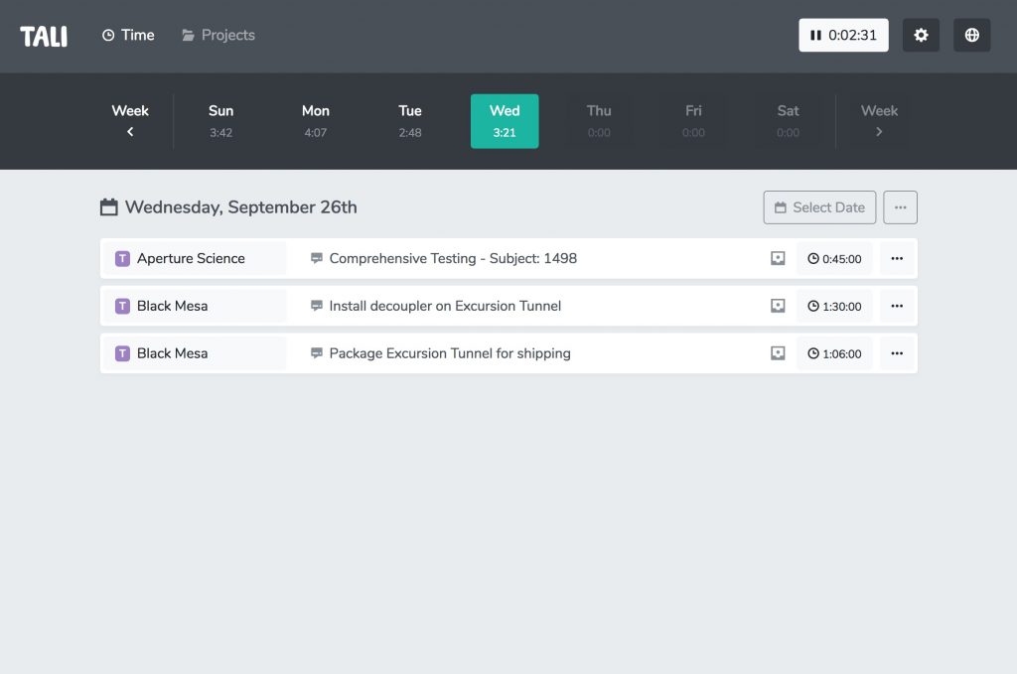Click the project tag icon beside Black Mesa
The width and height of the screenshot is (1017, 674).
[x=122, y=306]
